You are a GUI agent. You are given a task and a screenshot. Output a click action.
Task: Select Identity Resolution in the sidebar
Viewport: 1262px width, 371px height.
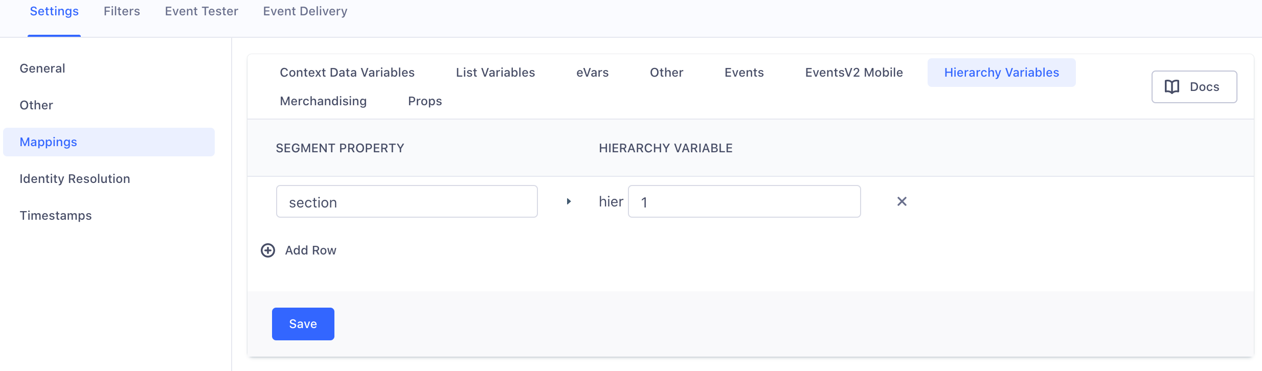pos(75,179)
